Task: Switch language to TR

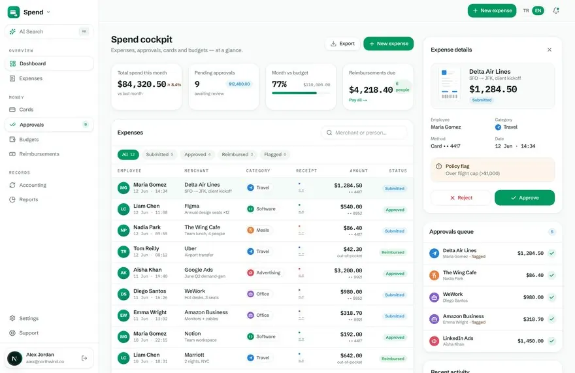Action: point(526,10)
